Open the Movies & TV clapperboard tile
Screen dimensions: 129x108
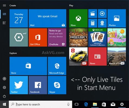[x=93, y=13]
